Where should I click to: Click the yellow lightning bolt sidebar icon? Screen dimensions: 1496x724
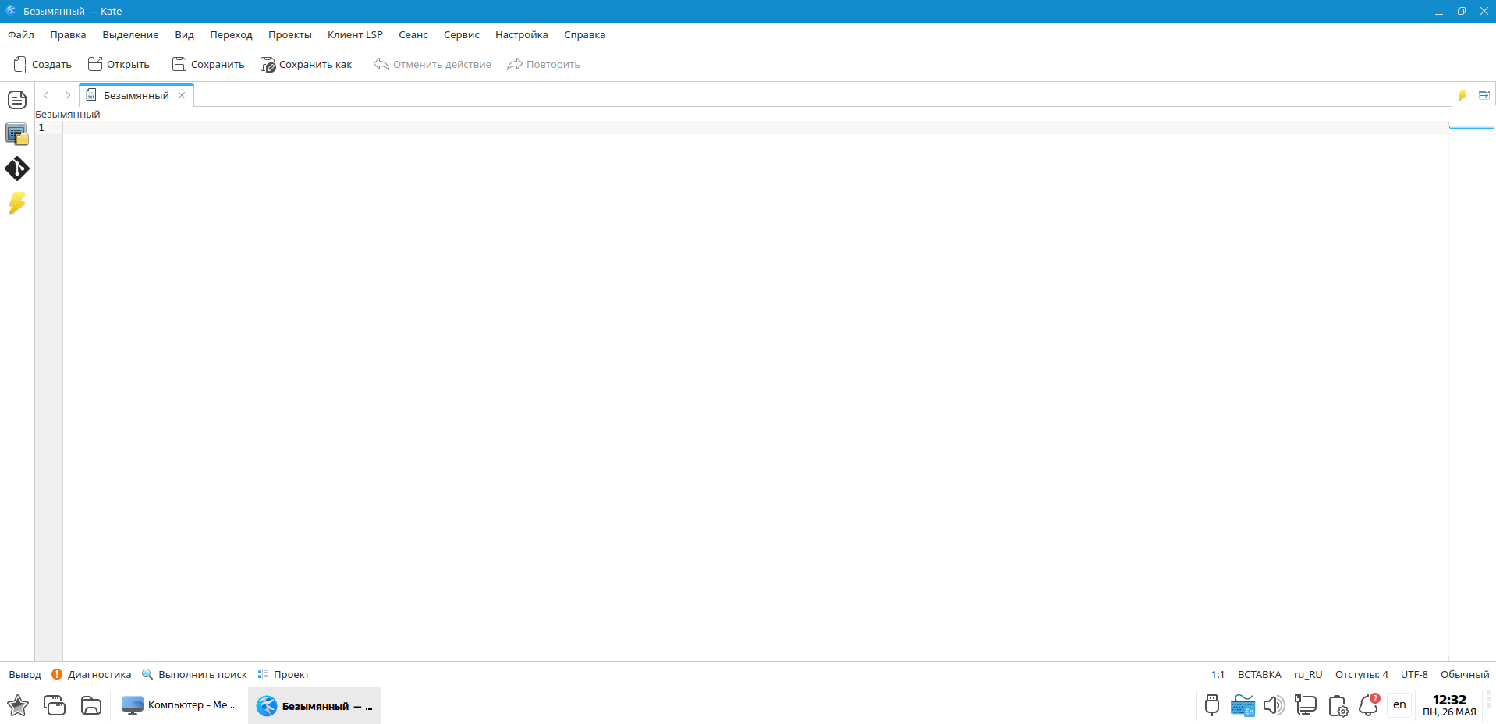click(x=17, y=203)
